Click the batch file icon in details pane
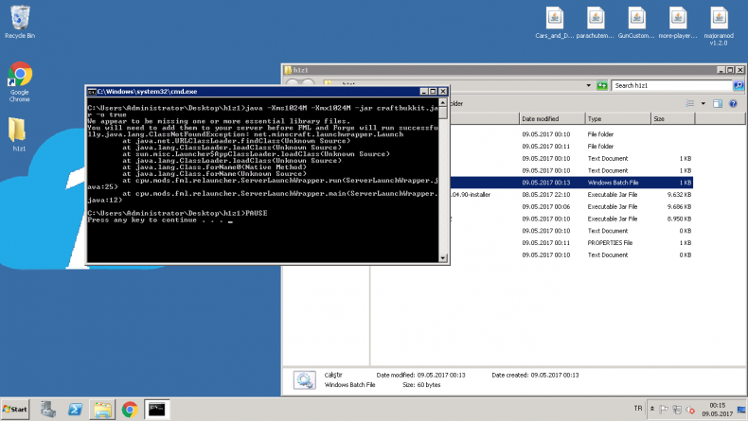This screenshot has height=421, width=748. point(304,379)
